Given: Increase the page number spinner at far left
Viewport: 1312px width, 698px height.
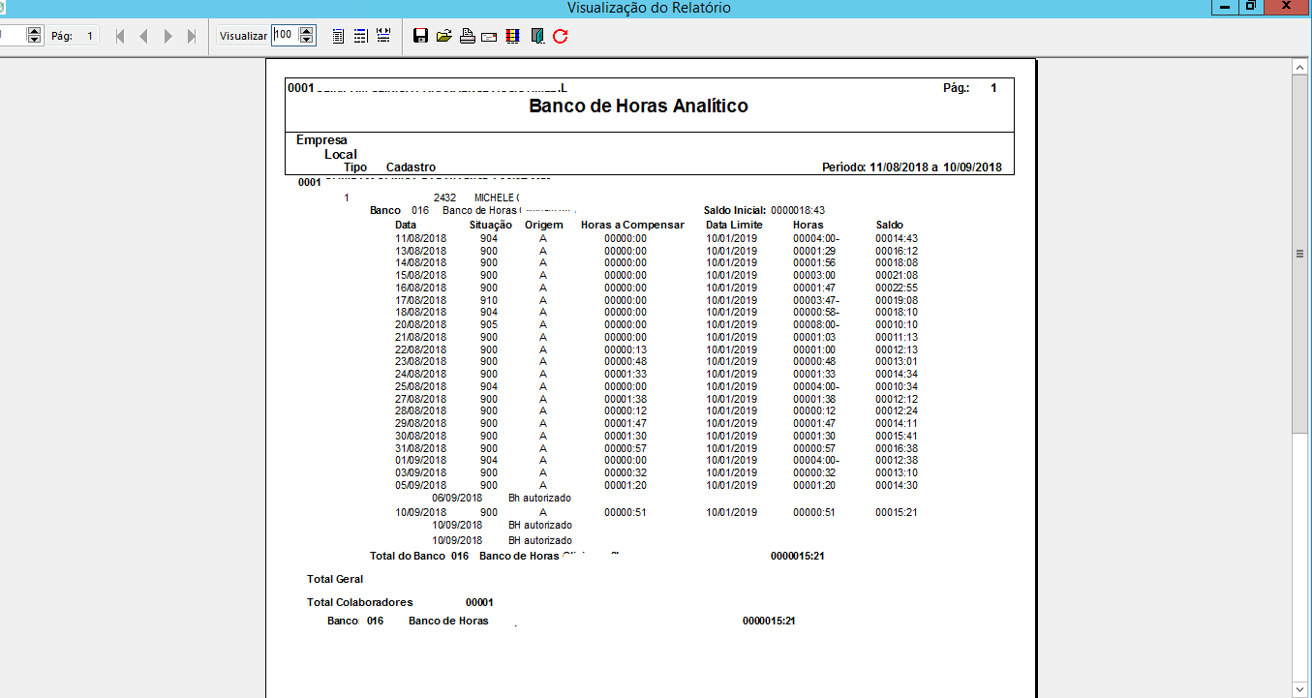Looking at the screenshot, I should click(x=35, y=31).
